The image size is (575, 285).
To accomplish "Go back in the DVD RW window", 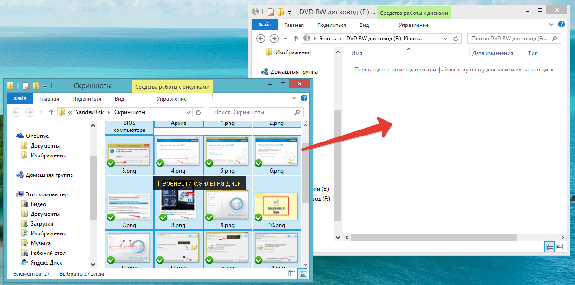I will point(261,39).
